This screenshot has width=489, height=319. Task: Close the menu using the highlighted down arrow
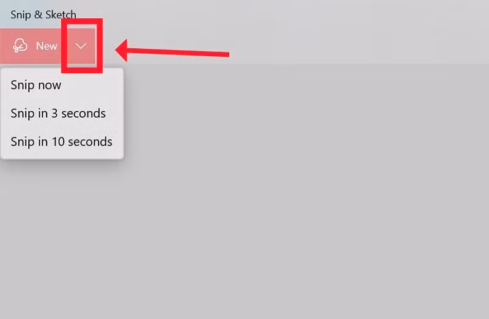[81, 46]
